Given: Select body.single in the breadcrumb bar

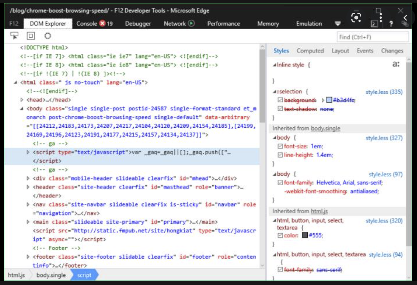Looking at the screenshot, I should 51,275.
